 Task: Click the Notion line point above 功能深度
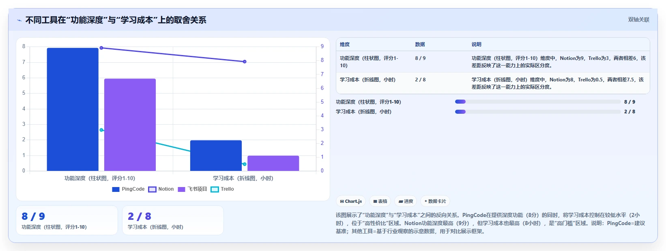pyautogui.click(x=101, y=48)
